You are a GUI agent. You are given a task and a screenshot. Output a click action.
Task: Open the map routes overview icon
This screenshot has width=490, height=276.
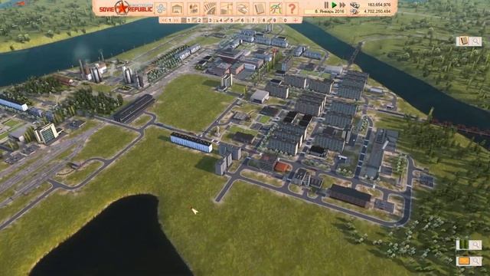[x=276, y=8]
